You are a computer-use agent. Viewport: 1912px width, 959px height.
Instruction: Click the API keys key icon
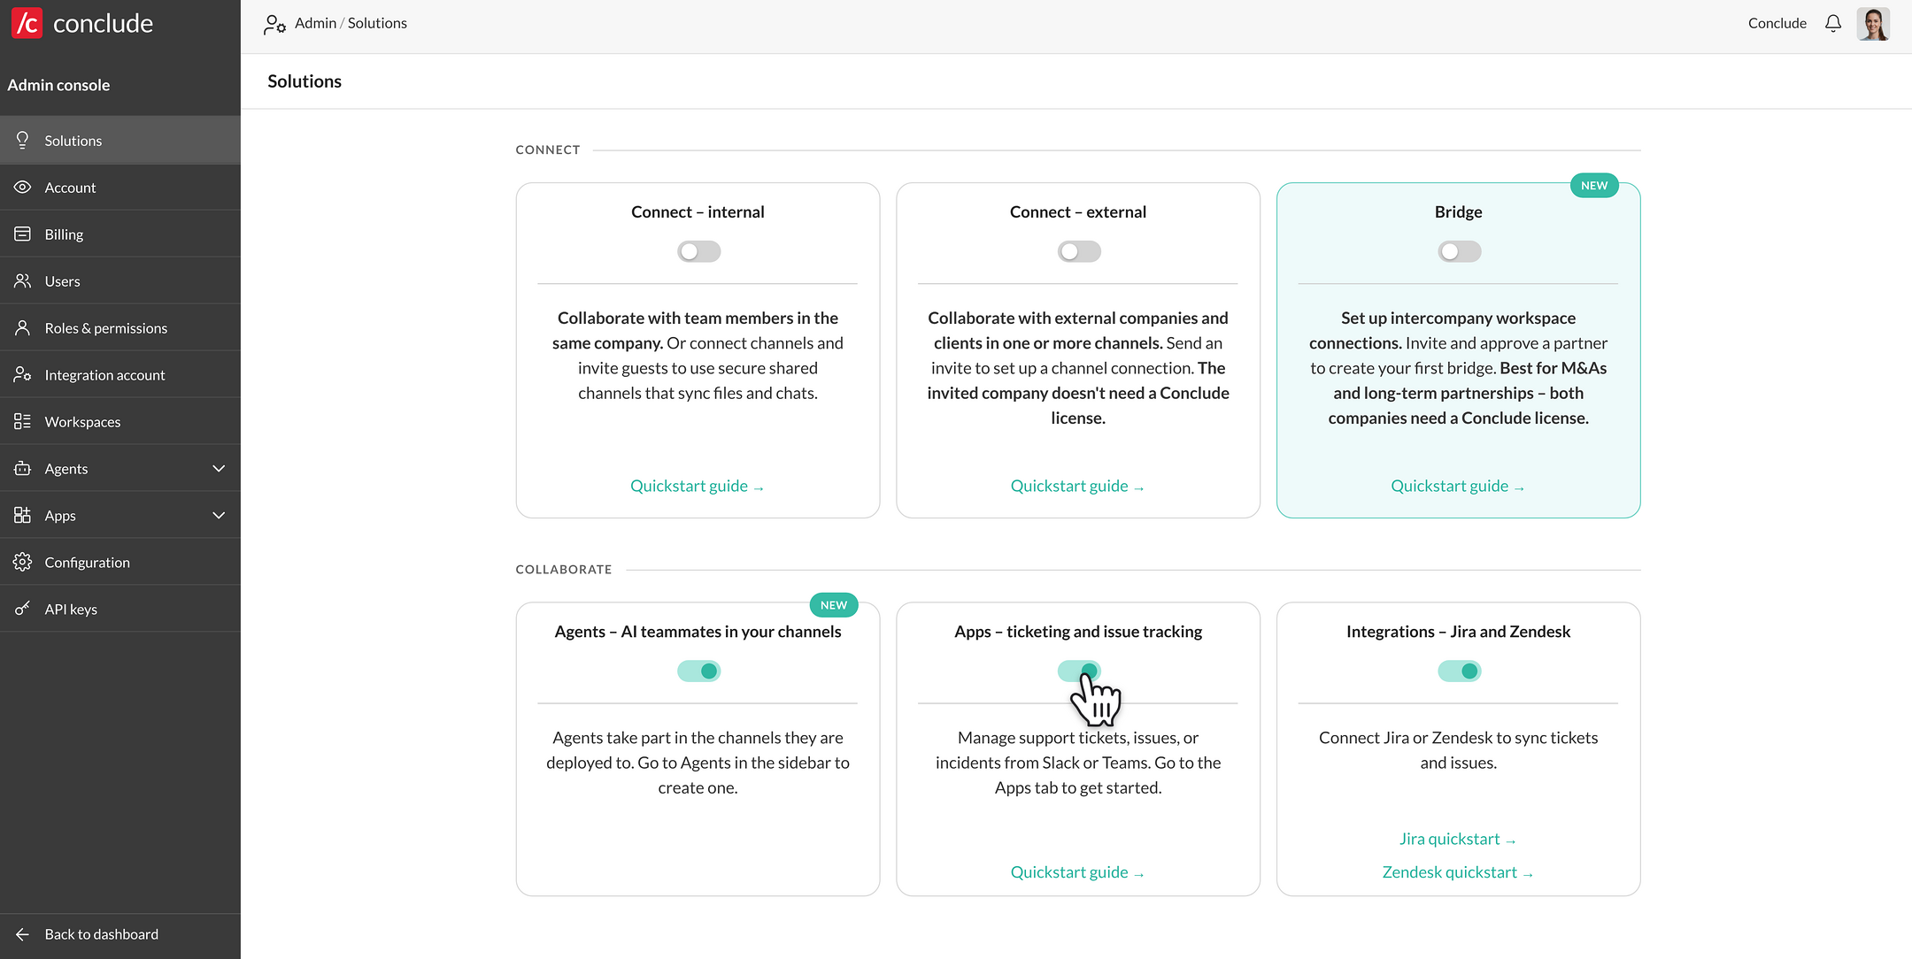pyautogui.click(x=23, y=609)
